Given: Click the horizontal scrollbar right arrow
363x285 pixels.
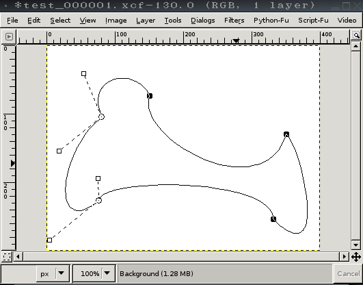Looking at the screenshot, I should pyautogui.click(x=345, y=257).
